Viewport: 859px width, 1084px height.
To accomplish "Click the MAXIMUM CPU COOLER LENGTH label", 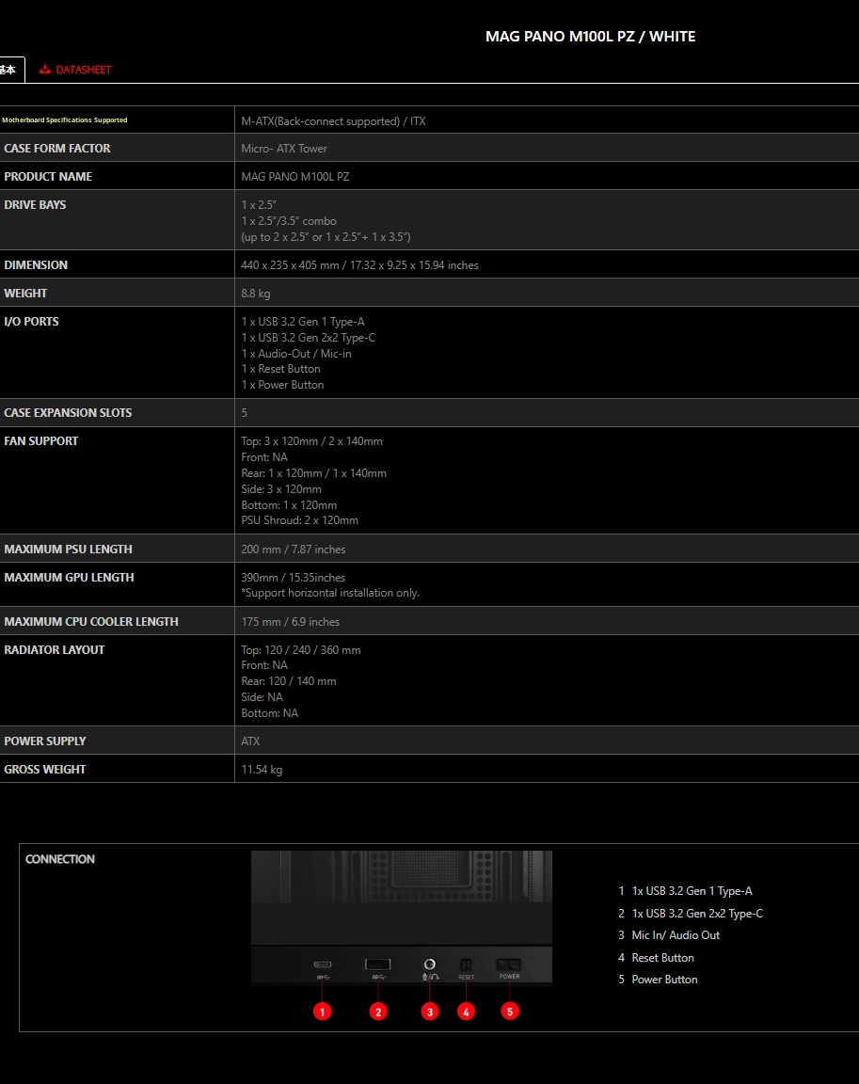I will [x=91, y=622].
